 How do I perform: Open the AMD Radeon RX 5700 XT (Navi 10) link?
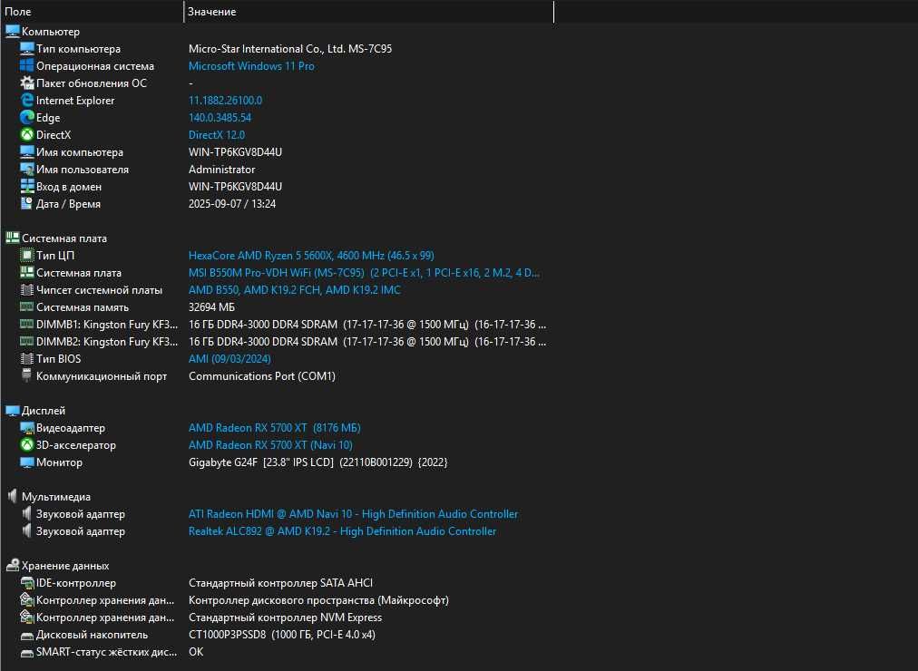pyautogui.click(x=270, y=445)
